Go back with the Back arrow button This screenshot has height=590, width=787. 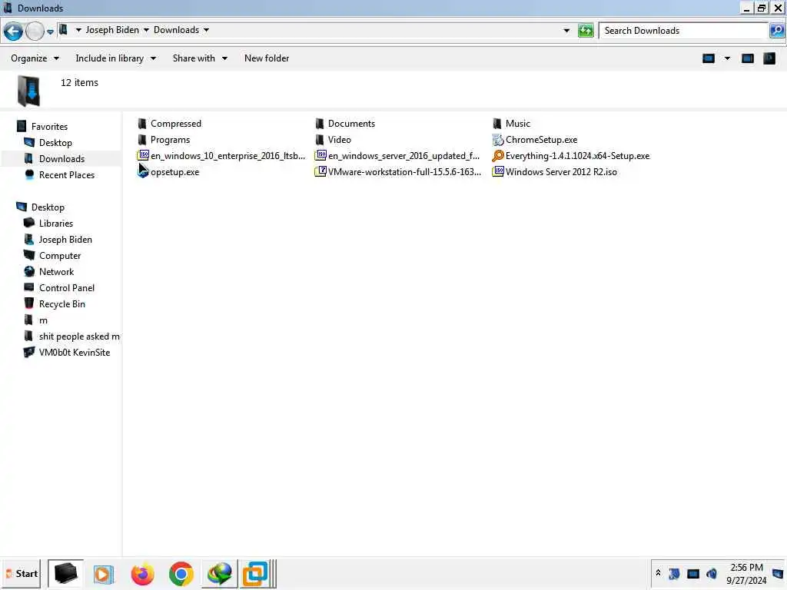13,31
